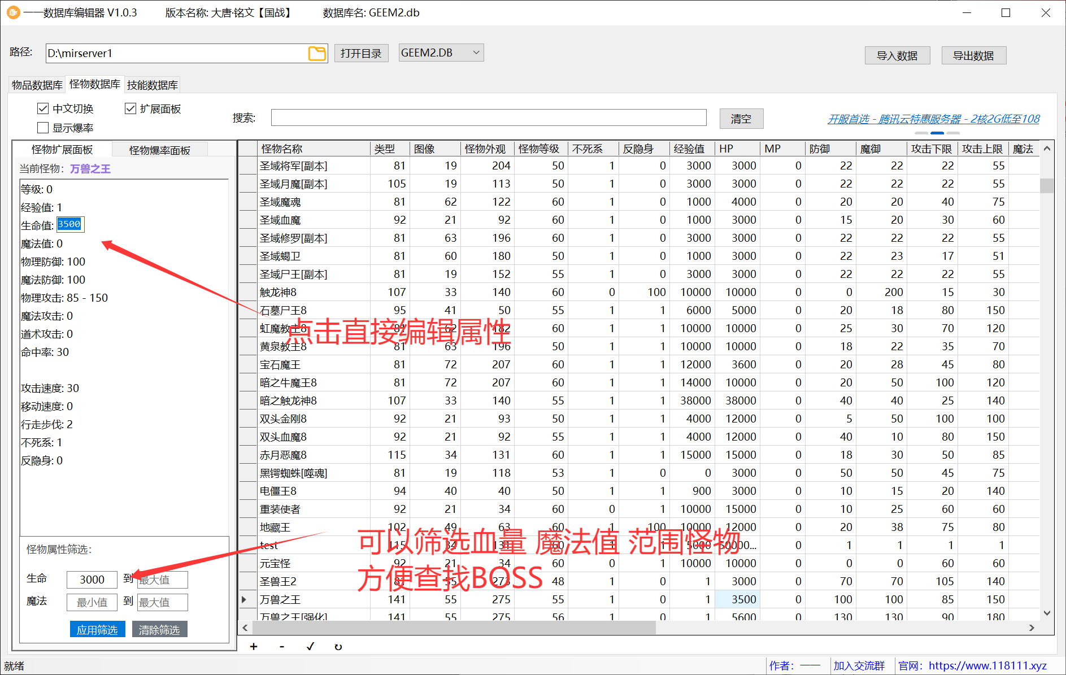1066x675 pixels.
Task: Switch to the 技能数据库 tab
Action: pyautogui.click(x=152, y=84)
